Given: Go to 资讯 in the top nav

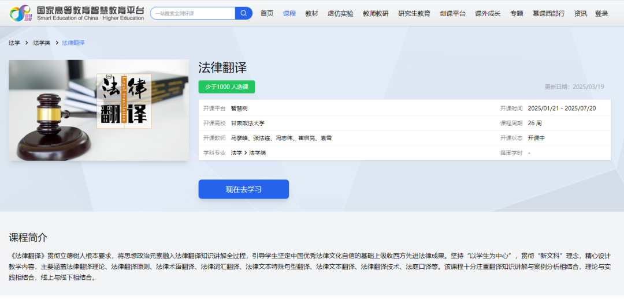Looking at the screenshot, I should click(581, 13).
